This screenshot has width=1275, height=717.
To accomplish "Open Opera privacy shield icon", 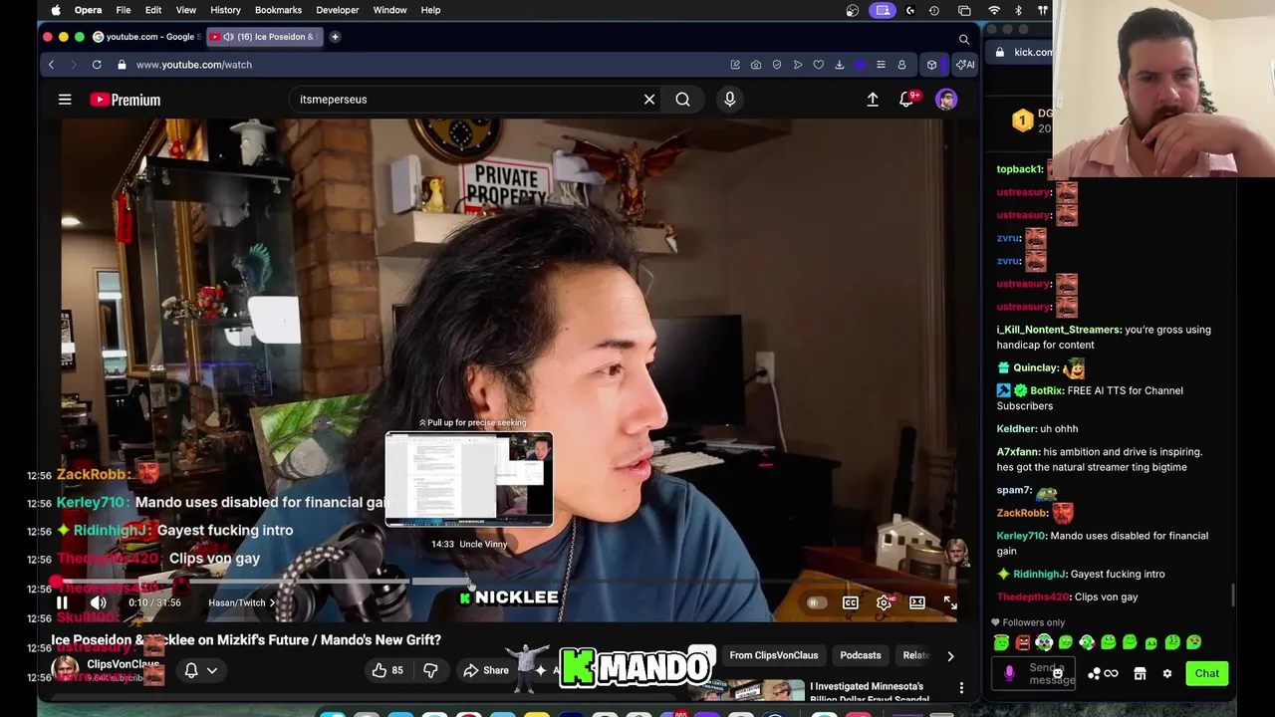I will click(777, 65).
